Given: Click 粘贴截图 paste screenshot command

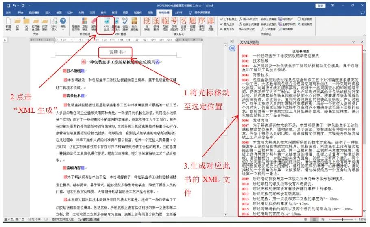Looking at the screenshot, I should [305, 24].
